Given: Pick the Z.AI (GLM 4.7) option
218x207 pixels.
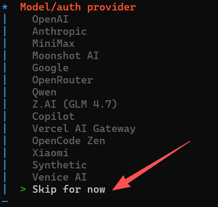Looking at the screenshot, I should click(x=74, y=104).
